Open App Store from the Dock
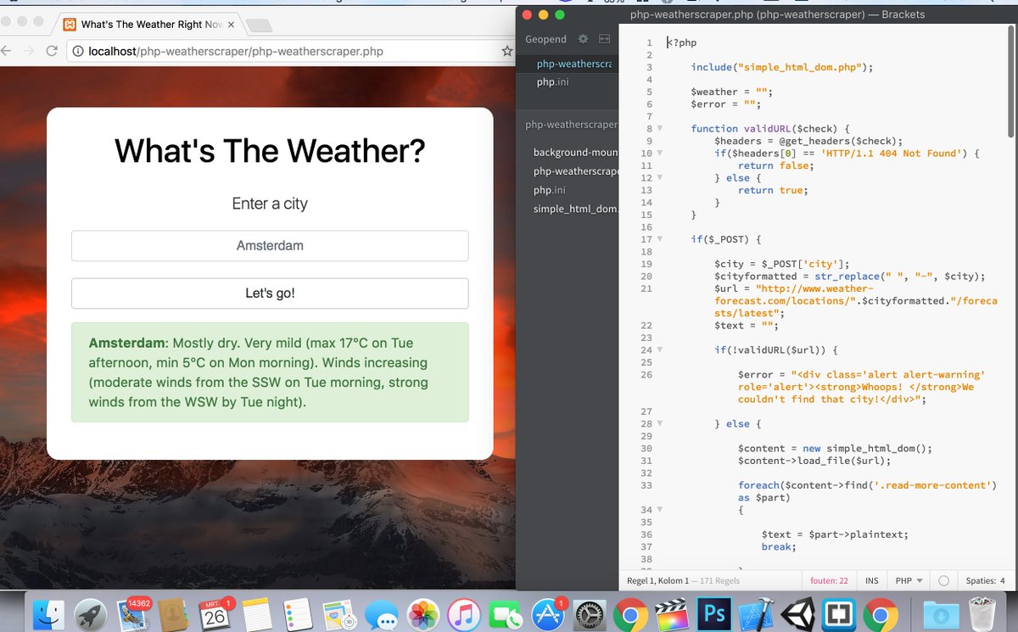Image resolution: width=1018 pixels, height=632 pixels. click(x=547, y=614)
